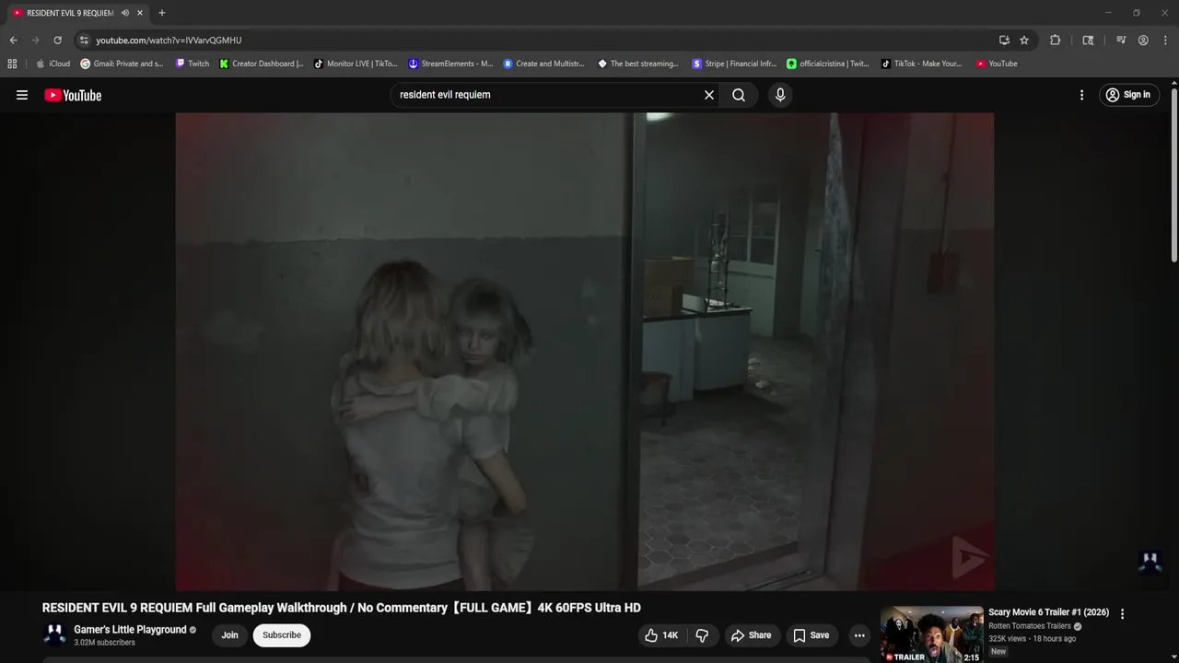Image resolution: width=1179 pixels, height=663 pixels.
Task: Click the video player to pause
Action: coord(585,352)
